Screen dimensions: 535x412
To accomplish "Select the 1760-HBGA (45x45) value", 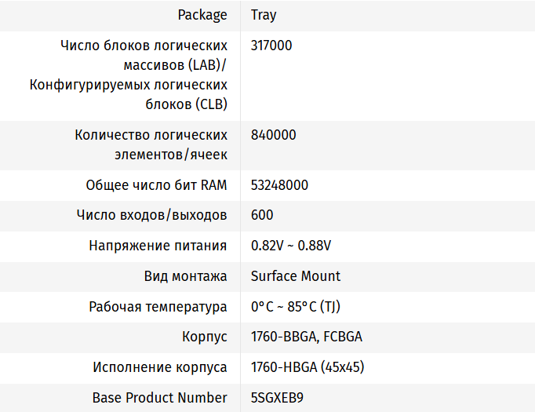I will [308, 367].
